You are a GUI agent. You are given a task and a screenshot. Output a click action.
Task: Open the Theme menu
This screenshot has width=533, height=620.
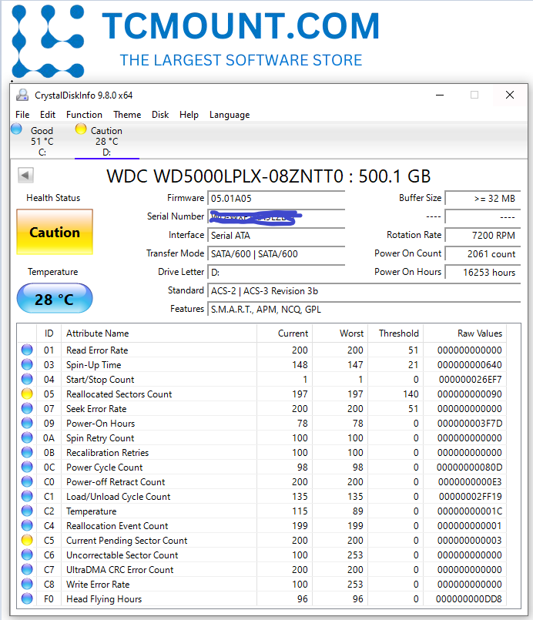tap(127, 115)
